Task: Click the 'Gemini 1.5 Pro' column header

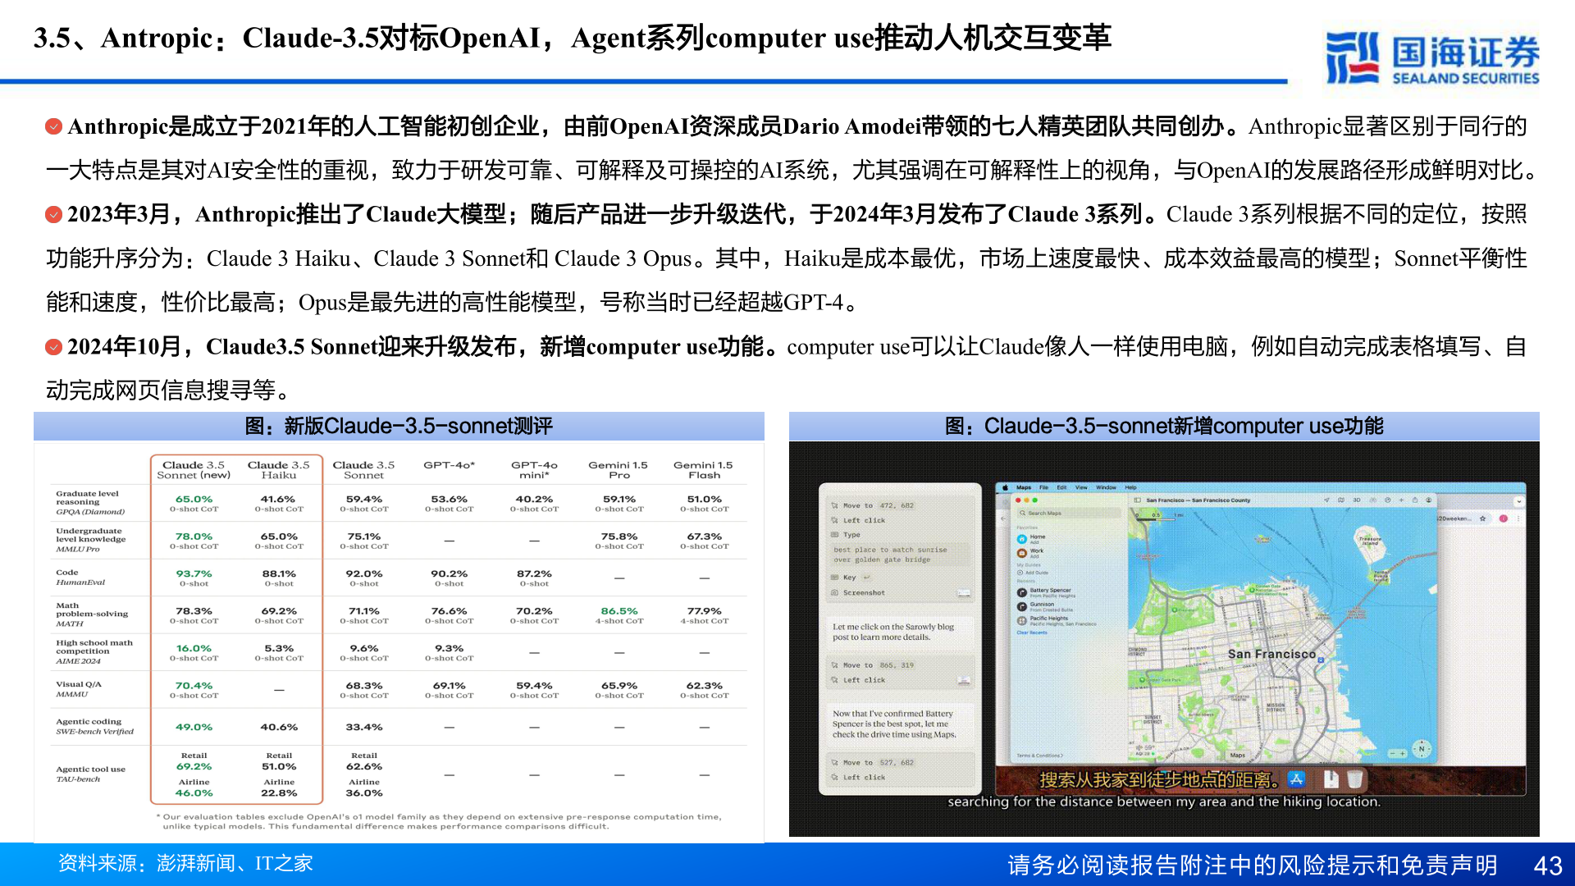Action: tap(619, 469)
